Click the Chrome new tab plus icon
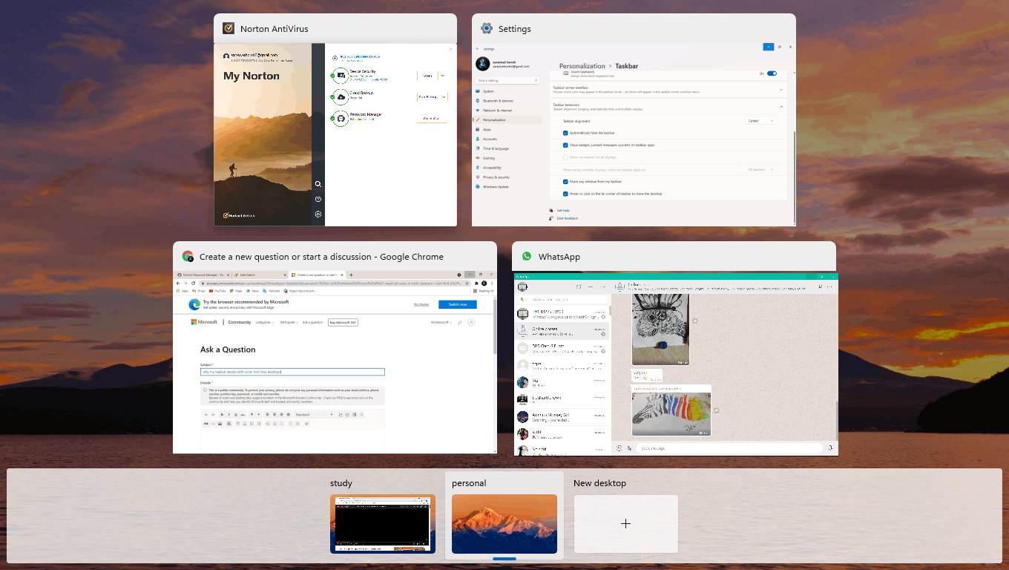1009x570 pixels. (x=351, y=275)
